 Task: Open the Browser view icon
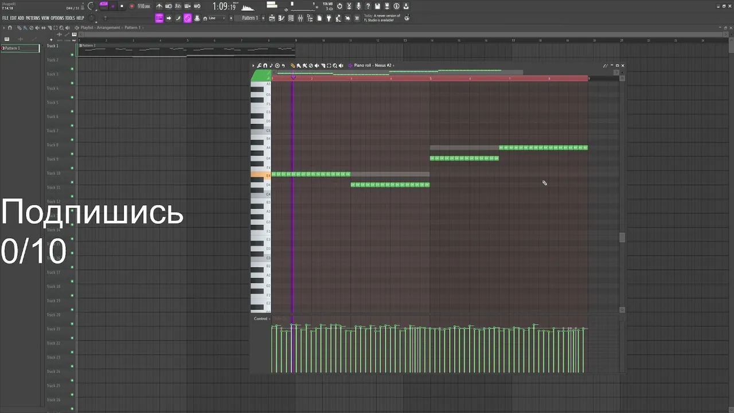point(310,18)
